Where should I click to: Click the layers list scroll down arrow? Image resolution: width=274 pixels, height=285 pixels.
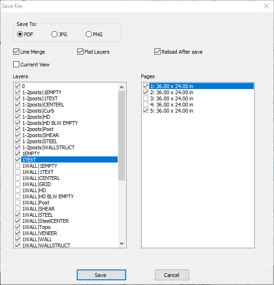[x=121, y=243]
